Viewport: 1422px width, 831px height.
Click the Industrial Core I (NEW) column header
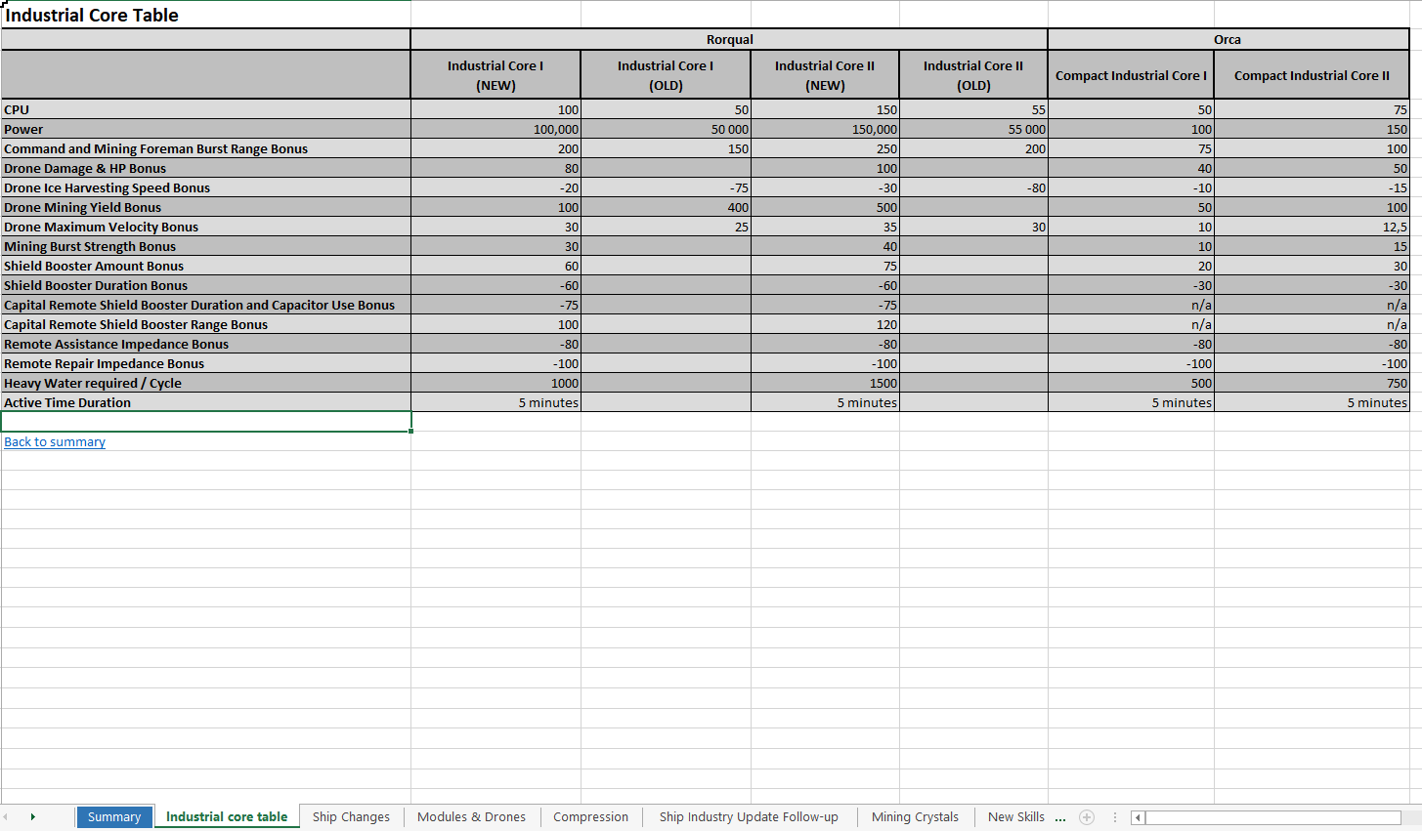click(x=496, y=75)
